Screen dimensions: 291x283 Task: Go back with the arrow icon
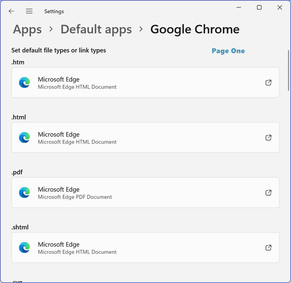click(x=11, y=11)
